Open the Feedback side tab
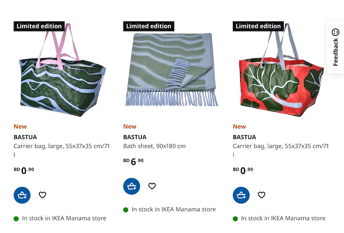Screen dimensions: 344x233 (x=336, y=47)
